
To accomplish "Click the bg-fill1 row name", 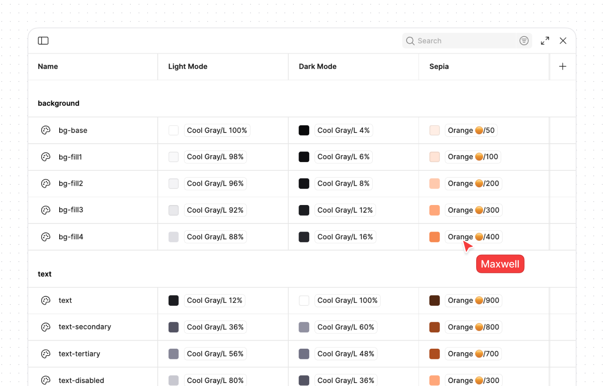I will (x=71, y=157).
